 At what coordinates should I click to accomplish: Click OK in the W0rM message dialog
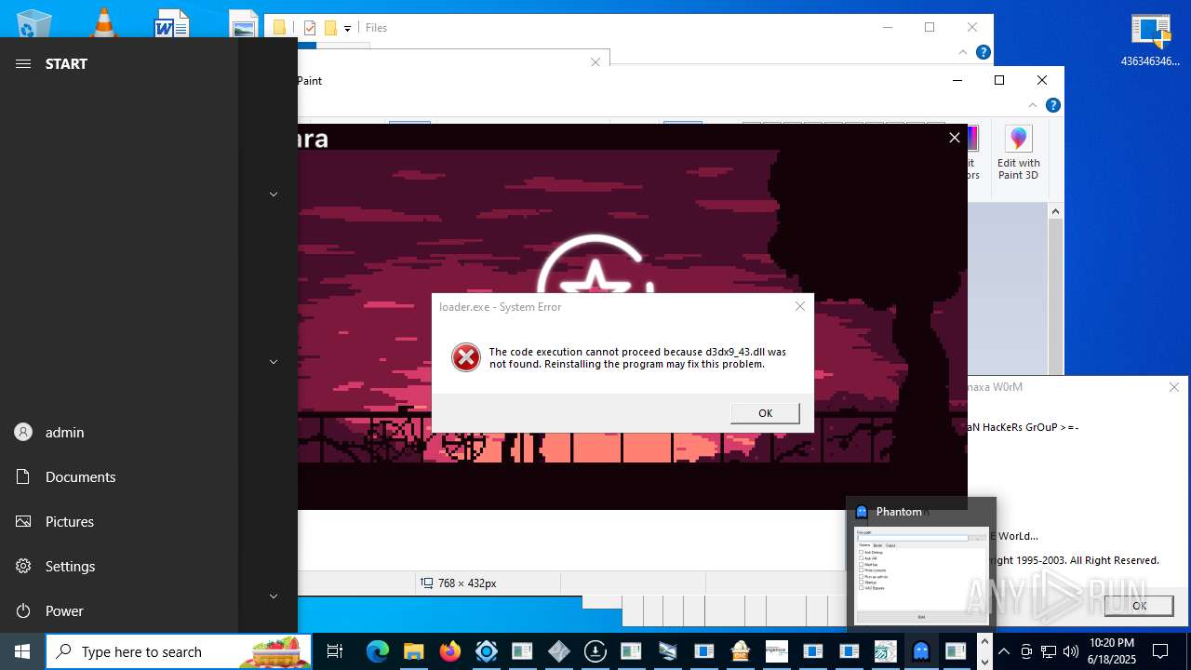click(x=1139, y=605)
